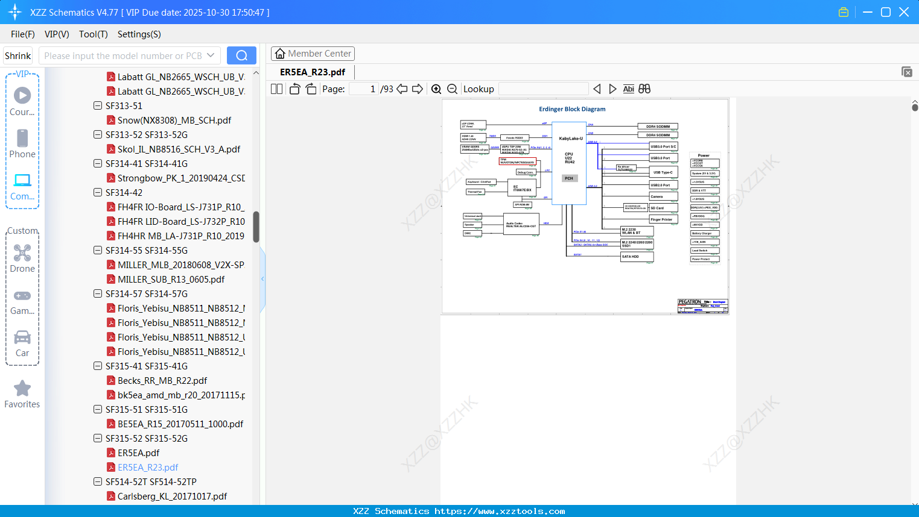Click the binoculars search icon
The image size is (919, 517).
click(644, 89)
